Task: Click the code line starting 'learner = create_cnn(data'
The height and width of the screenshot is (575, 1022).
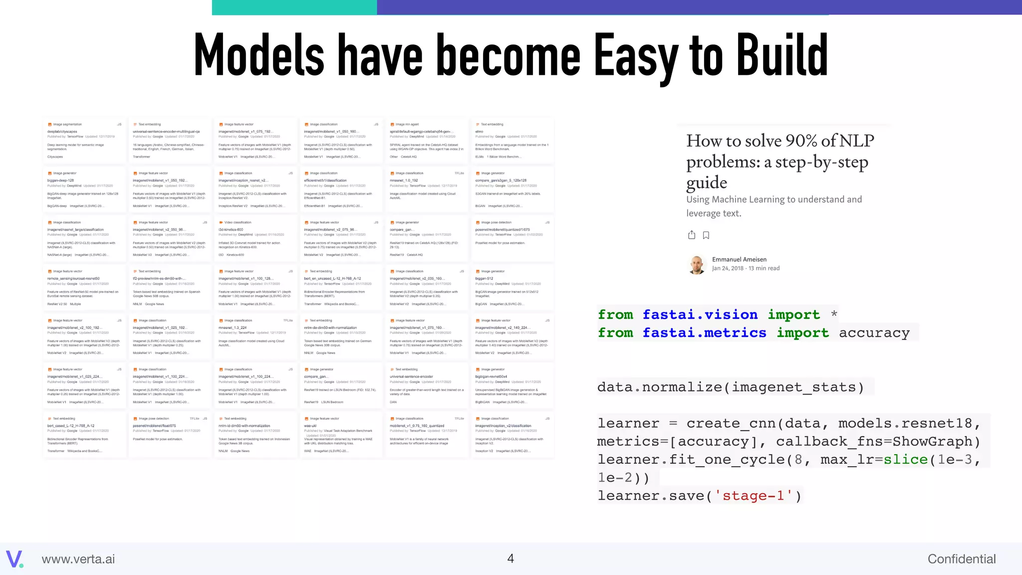Action: coord(789,423)
